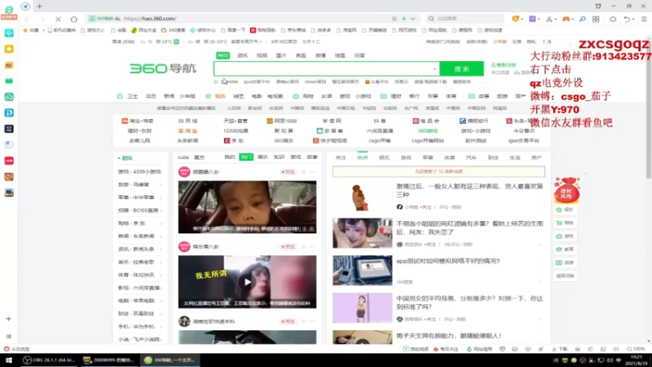652x367 pixels.
Task: Open the 360导航 taskbar window
Action: 170,360
